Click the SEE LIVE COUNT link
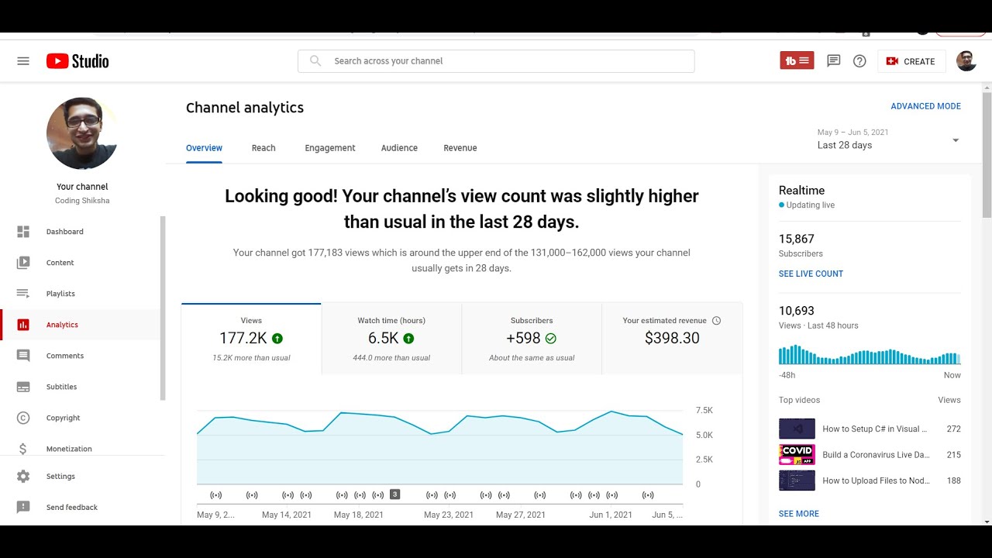 click(x=811, y=274)
